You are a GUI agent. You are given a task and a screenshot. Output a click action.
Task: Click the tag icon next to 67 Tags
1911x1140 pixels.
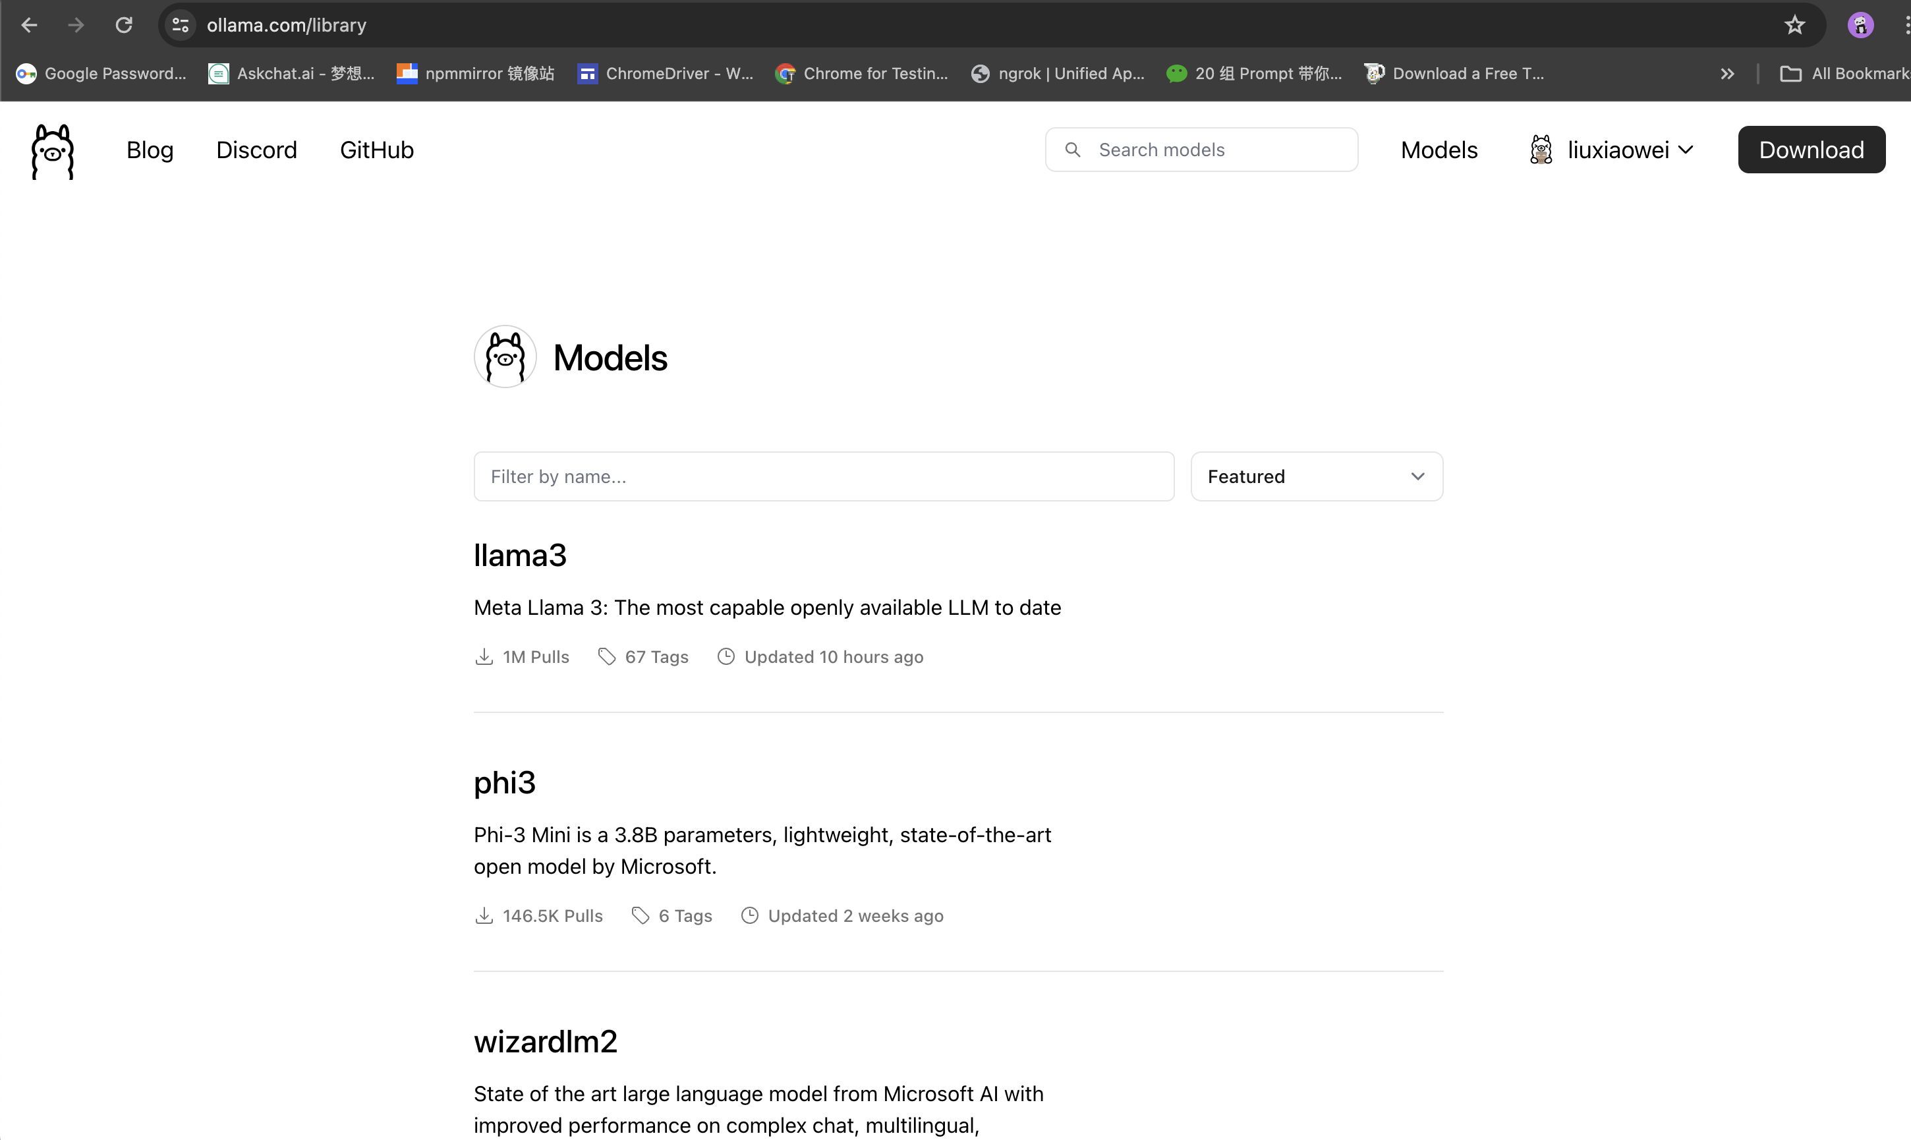607,658
